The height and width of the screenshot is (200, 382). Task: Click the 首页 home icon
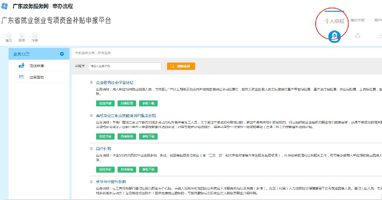9,35
